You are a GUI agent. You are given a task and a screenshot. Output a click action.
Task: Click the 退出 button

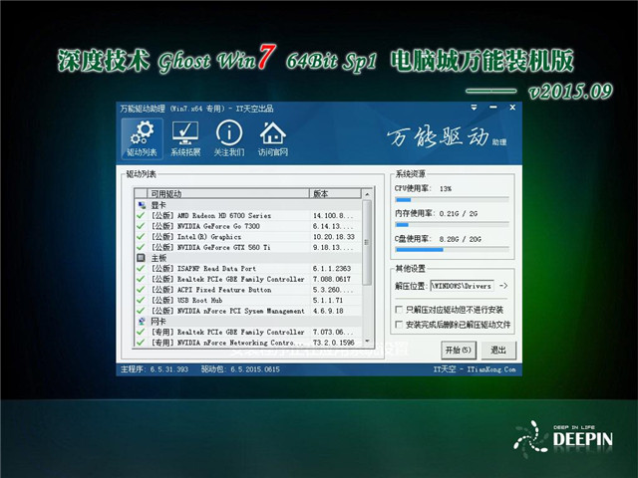498,350
